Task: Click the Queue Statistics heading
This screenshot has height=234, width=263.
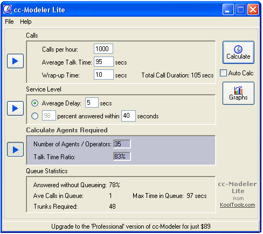Action: 47,171
